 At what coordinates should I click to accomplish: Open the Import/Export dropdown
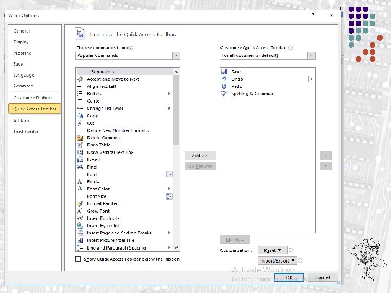(x=277, y=260)
